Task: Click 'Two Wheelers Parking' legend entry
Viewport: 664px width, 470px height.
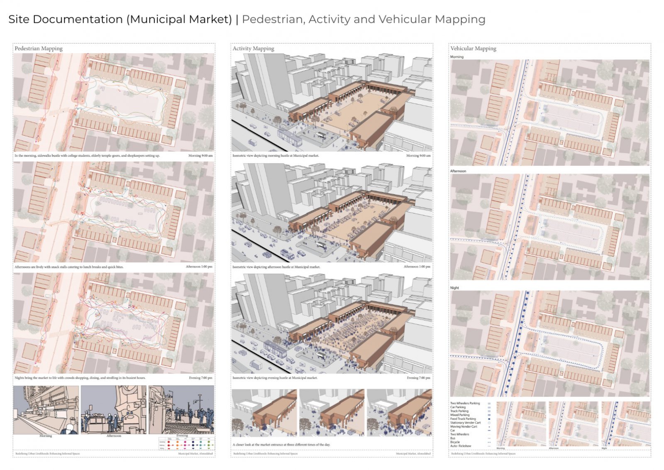Action: pos(465,403)
